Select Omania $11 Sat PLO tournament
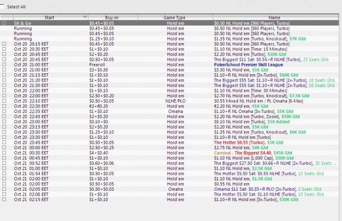The image size is (342, 221). pos(268,189)
